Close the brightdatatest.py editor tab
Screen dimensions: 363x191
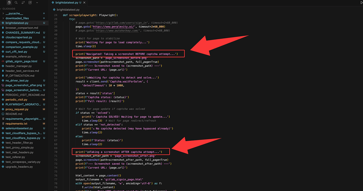(85, 3)
